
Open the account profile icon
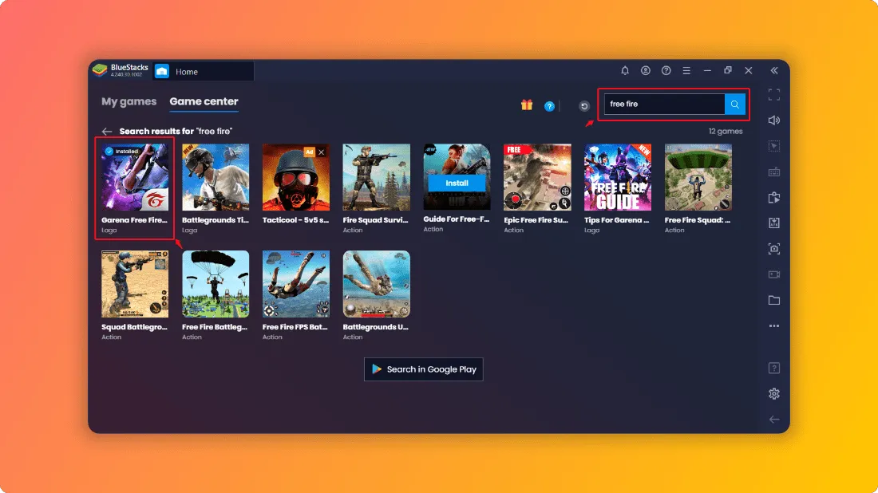646,70
